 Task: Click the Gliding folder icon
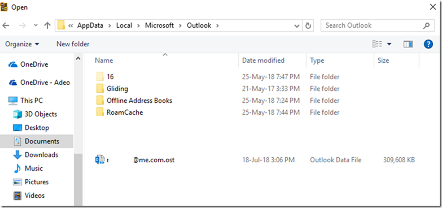tap(100, 88)
